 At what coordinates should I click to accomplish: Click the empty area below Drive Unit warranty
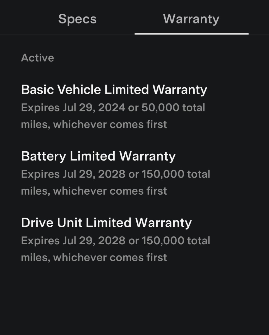pos(134,299)
